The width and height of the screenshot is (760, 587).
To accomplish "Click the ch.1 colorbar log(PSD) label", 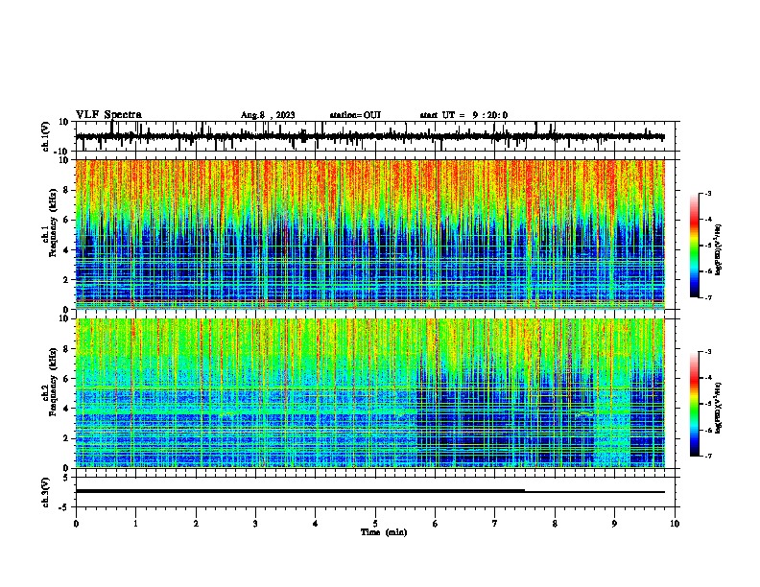I will coord(719,250).
